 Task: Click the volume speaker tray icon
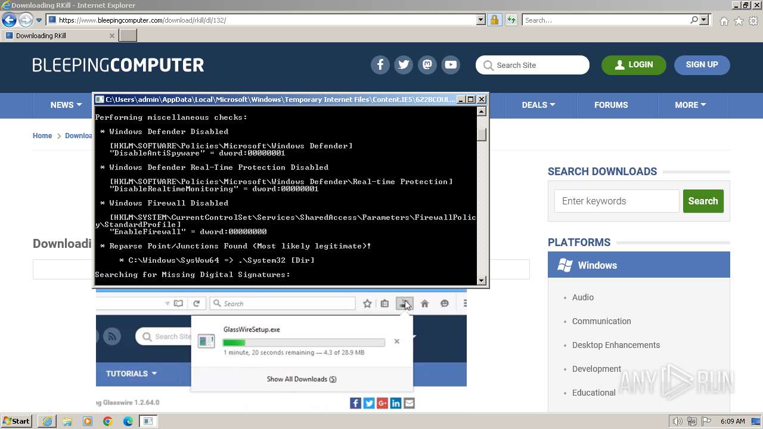click(678, 421)
